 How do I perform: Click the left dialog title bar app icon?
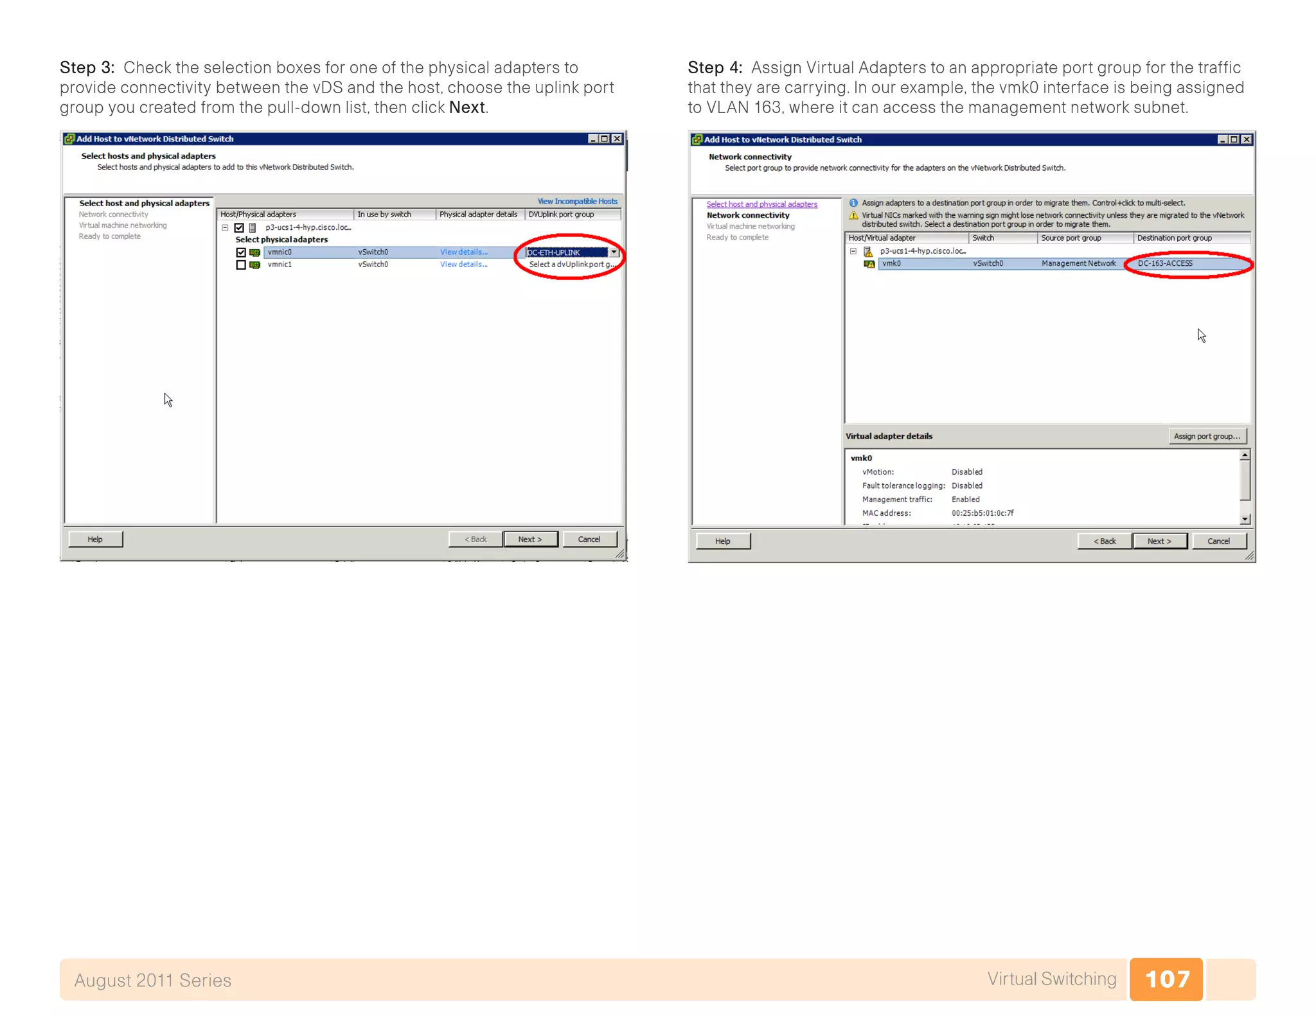69,139
